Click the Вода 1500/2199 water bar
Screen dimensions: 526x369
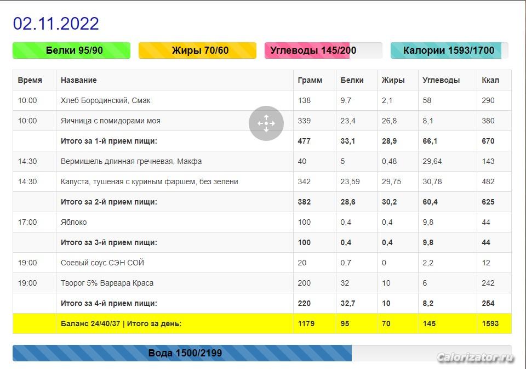click(x=261, y=353)
